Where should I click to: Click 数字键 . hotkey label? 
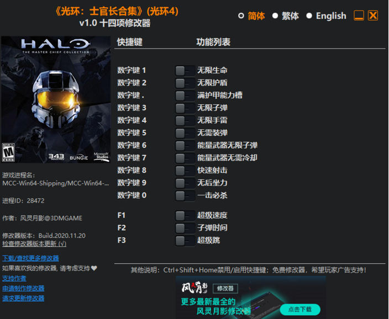pos(131,95)
